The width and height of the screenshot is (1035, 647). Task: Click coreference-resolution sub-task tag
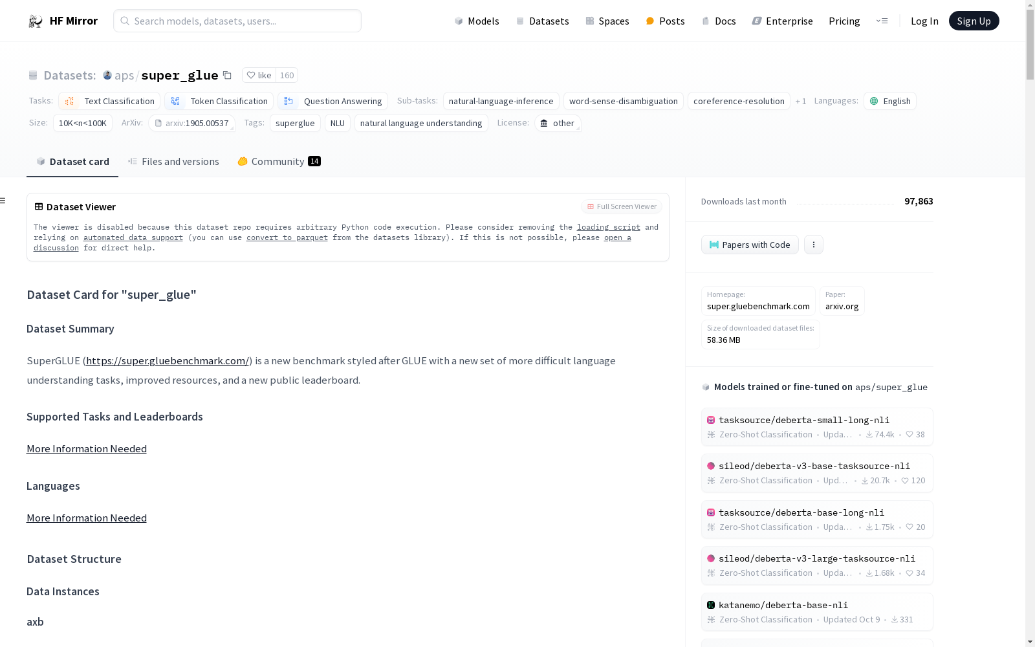tap(739, 101)
